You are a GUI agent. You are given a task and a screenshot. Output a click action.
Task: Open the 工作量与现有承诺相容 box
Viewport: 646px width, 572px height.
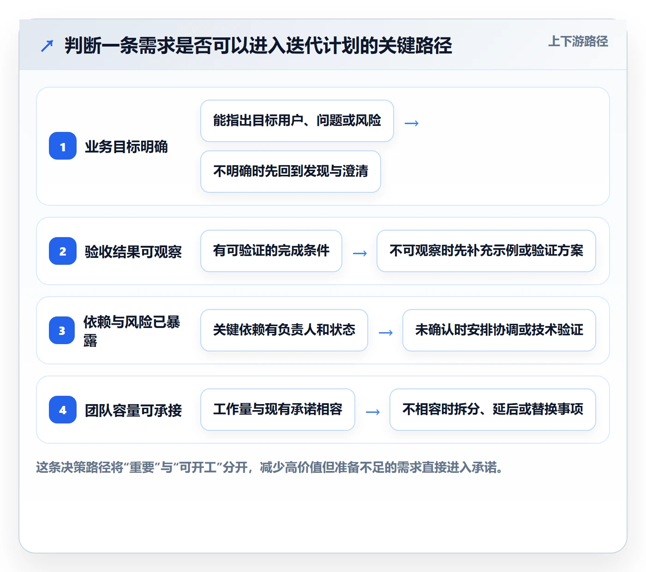click(278, 410)
